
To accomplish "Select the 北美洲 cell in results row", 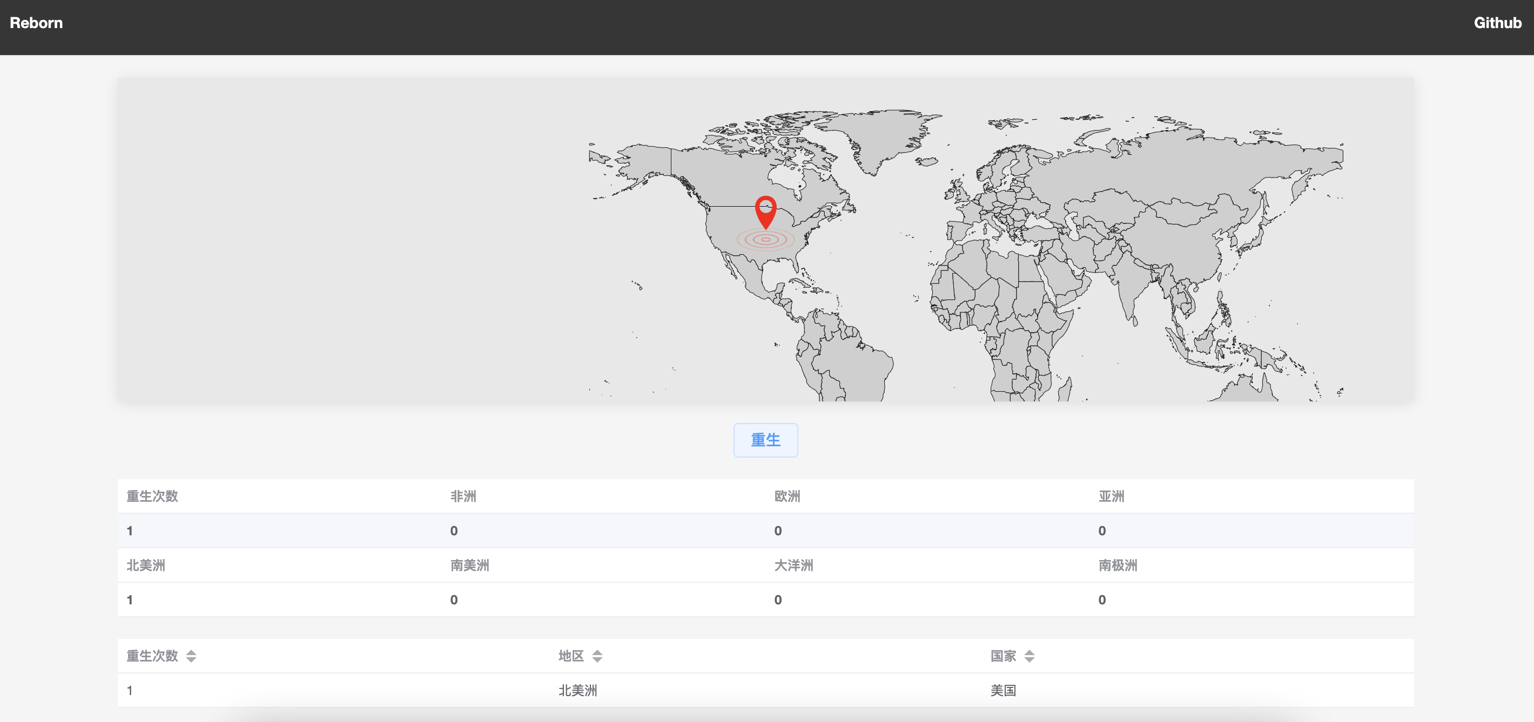I will coord(577,691).
